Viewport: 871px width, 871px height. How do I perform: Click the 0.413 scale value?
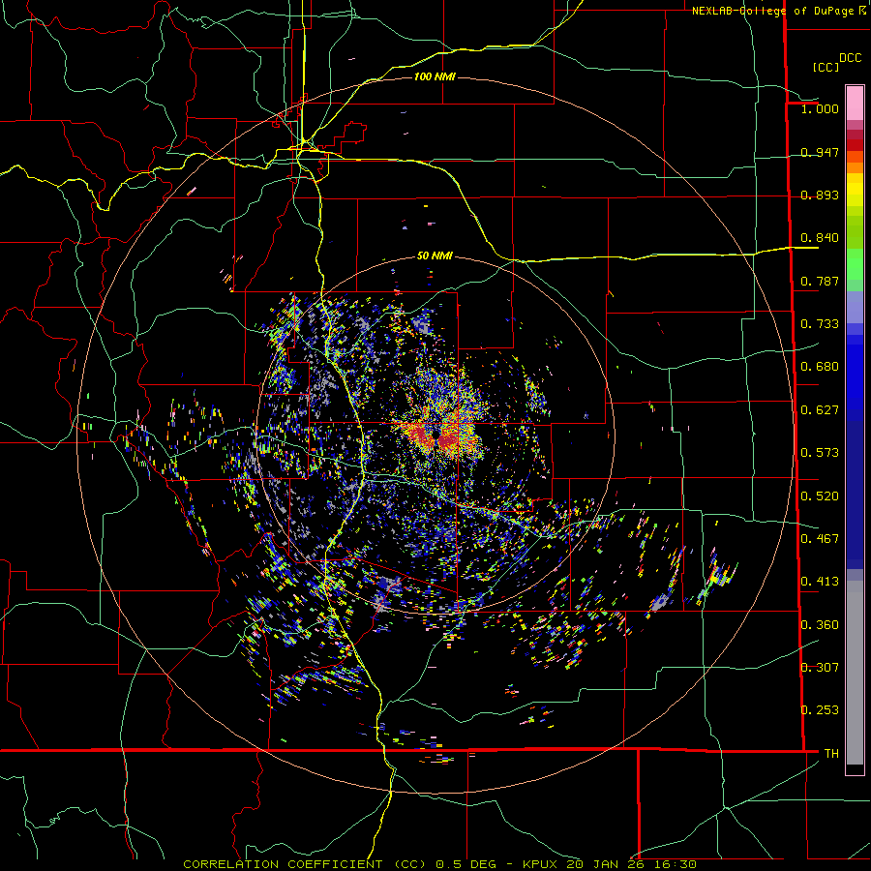(820, 582)
